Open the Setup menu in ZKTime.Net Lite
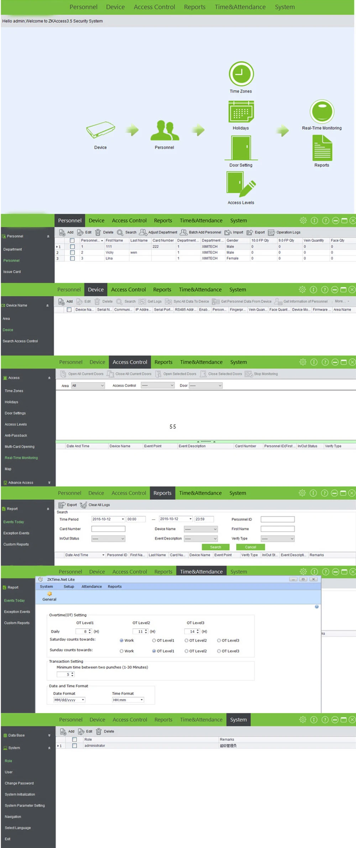This screenshot has height=848, width=356. tap(69, 587)
